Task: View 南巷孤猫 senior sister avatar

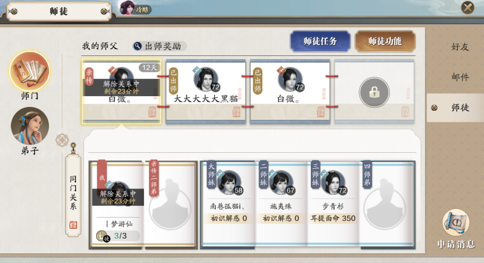Action: click(229, 182)
